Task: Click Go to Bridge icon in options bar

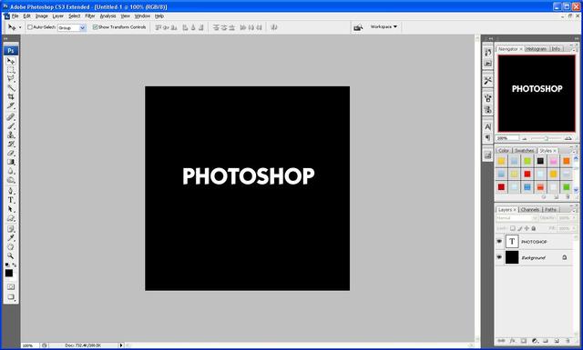Action: click(x=358, y=27)
